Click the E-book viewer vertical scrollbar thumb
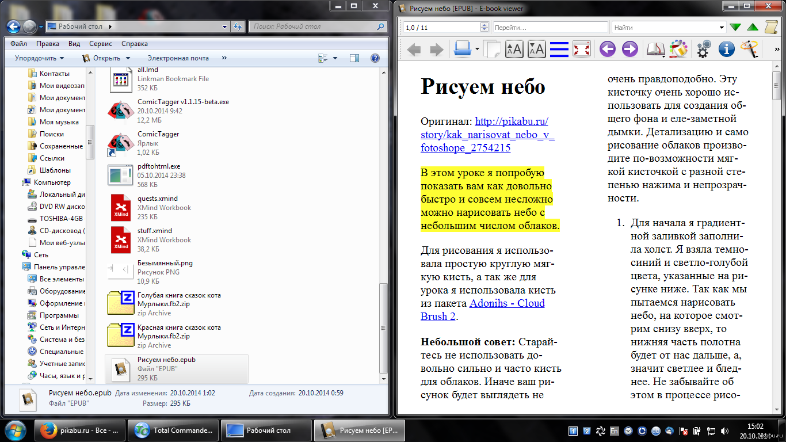The image size is (786, 442). (x=776, y=86)
